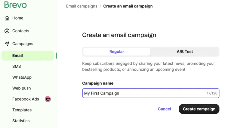Click the Home house icon
231x128 pixels.
[x=7, y=18]
